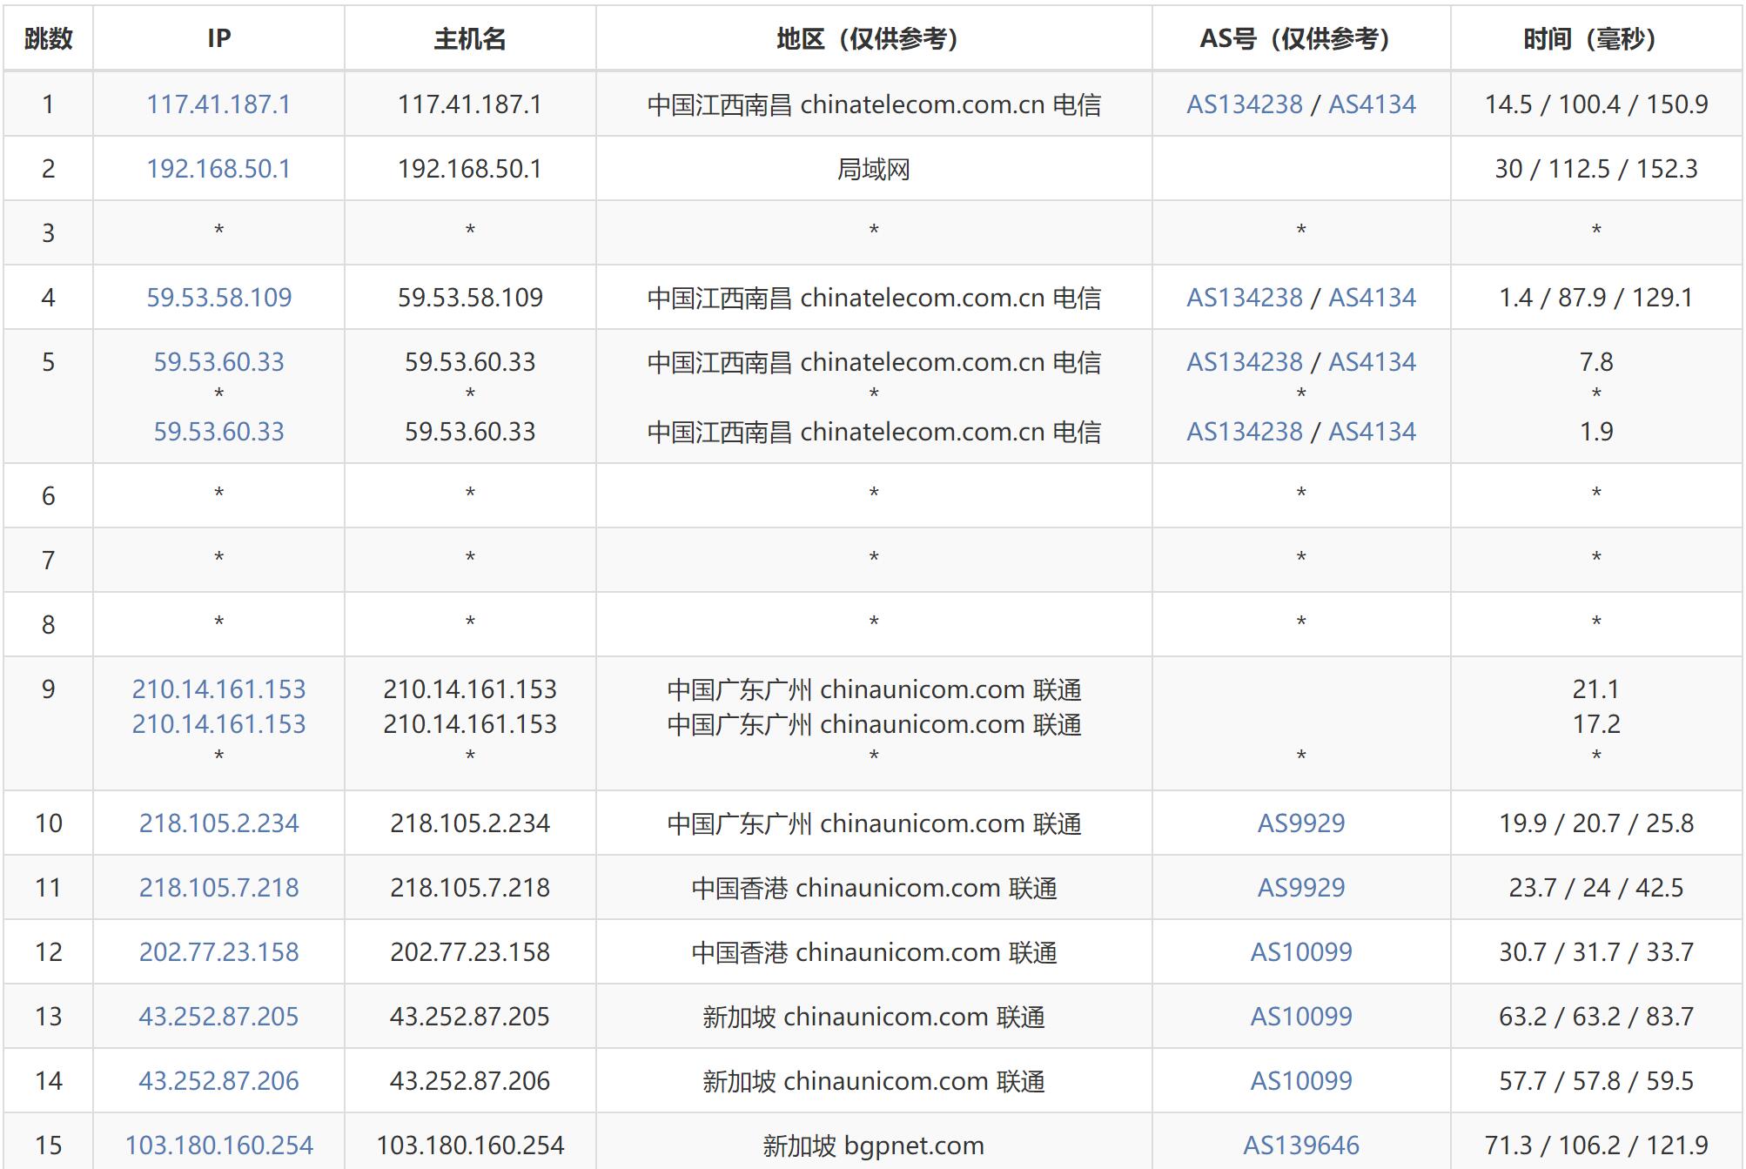Select the 地区（仅供参考） column header
This screenshot has width=1746, height=1169.
[874, 38]
